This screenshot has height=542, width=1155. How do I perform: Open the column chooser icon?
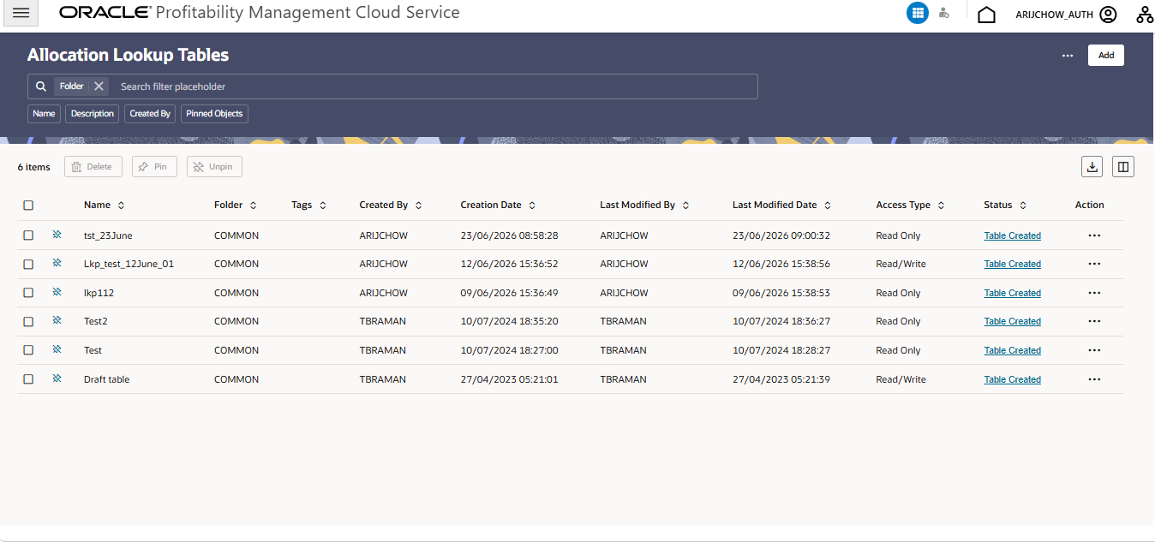point(1123,167)
